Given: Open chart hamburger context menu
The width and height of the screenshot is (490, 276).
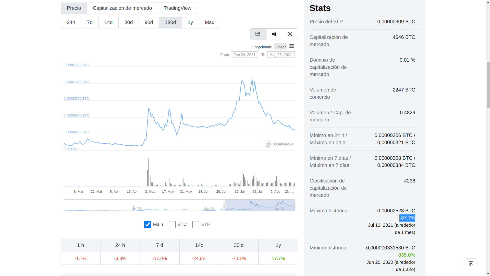Looking at the screenshot, I should [292, 46].
